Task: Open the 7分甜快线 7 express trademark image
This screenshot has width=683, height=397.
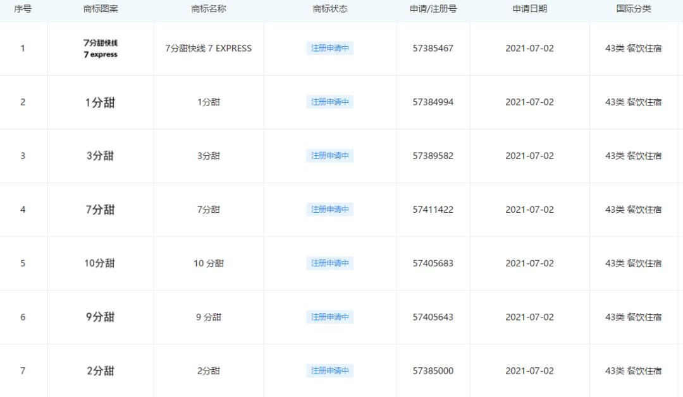Action: (x=101, y=48)
